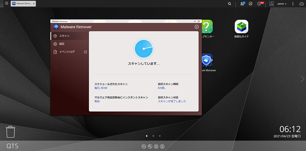Select the third desktop page dot
306x151 pixels.
[160, 136]
